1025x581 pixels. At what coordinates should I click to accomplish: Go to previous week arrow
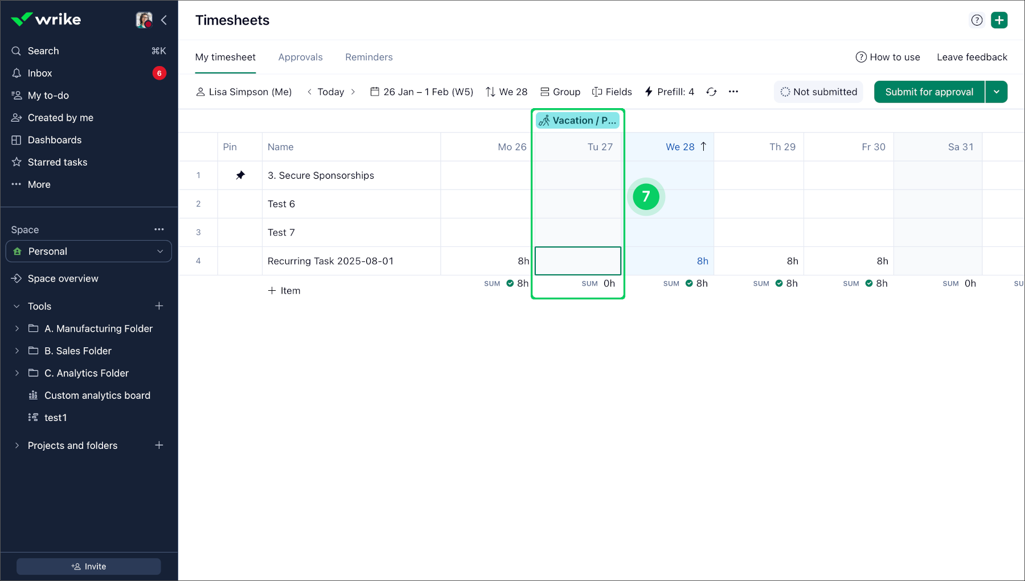[309, 92]
